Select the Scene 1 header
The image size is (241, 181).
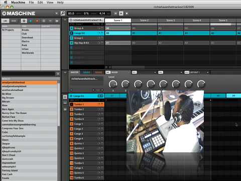(x=118, y=20)
